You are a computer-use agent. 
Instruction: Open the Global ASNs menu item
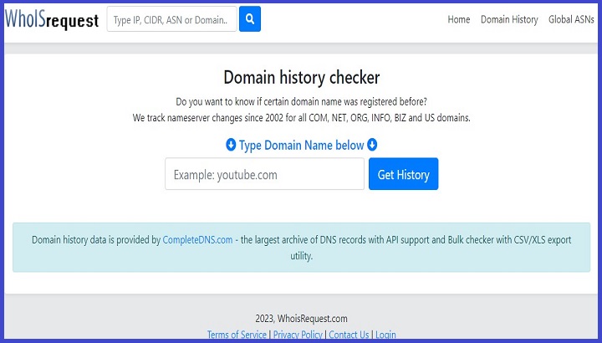(571, 19)
